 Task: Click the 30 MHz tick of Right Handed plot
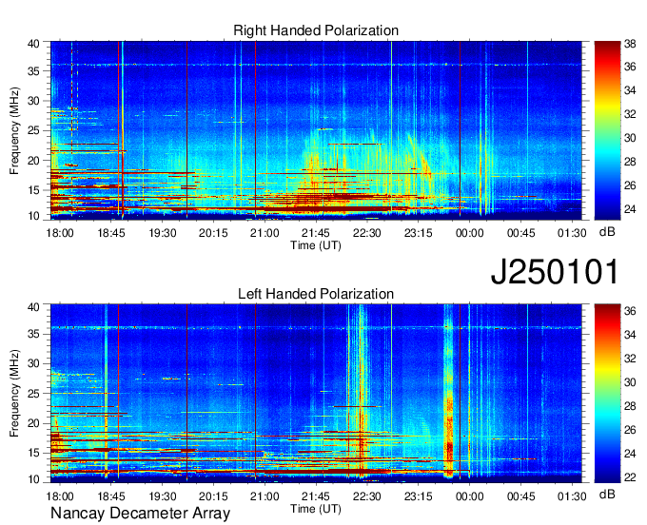(33, 101)
